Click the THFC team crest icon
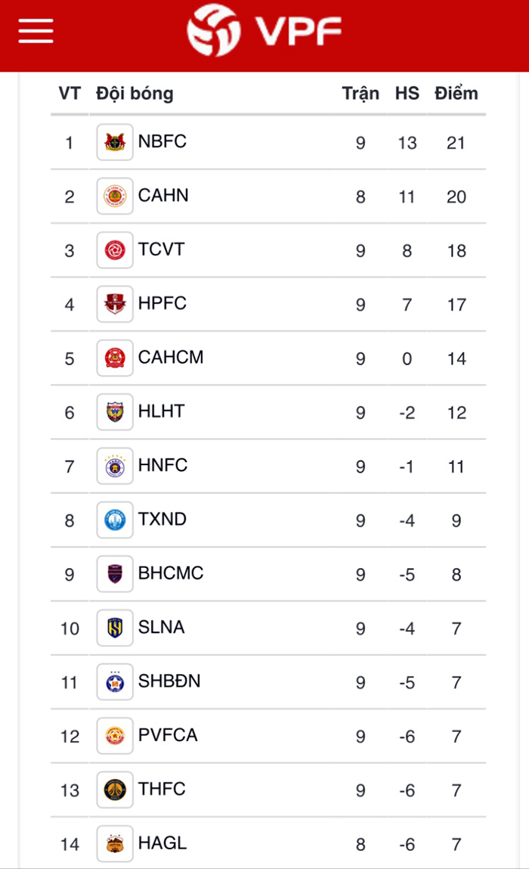The height and width of the screenshot is (869, 529). pyautogui.click(x=115, y=790)
